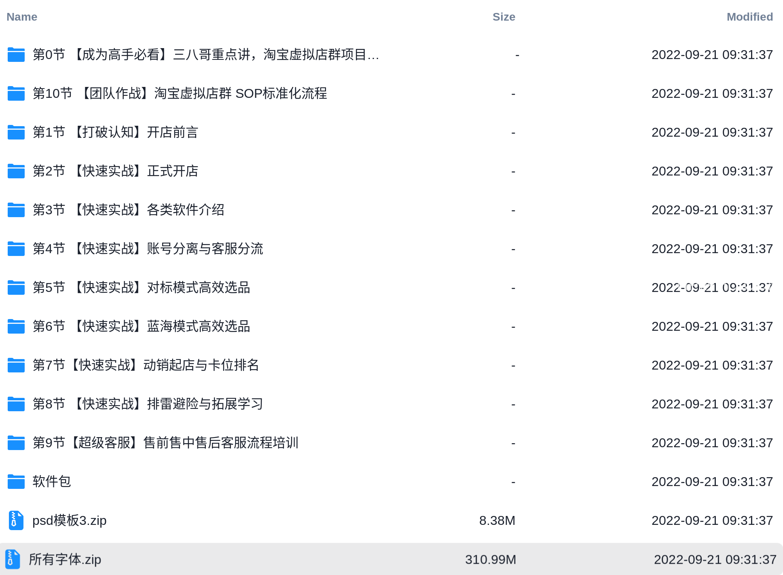This screenshot has height=575, width=783.
Task: Open folder 第1节【打破认知】开店前言
Action: [115, 132]
